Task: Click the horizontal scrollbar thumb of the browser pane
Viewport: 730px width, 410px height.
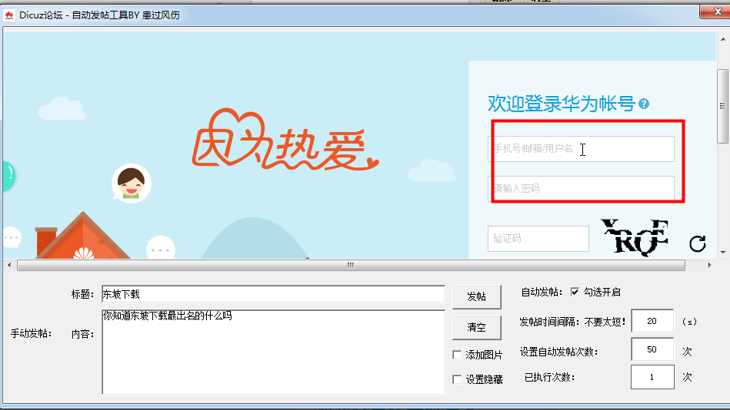Action: [351, 265]
